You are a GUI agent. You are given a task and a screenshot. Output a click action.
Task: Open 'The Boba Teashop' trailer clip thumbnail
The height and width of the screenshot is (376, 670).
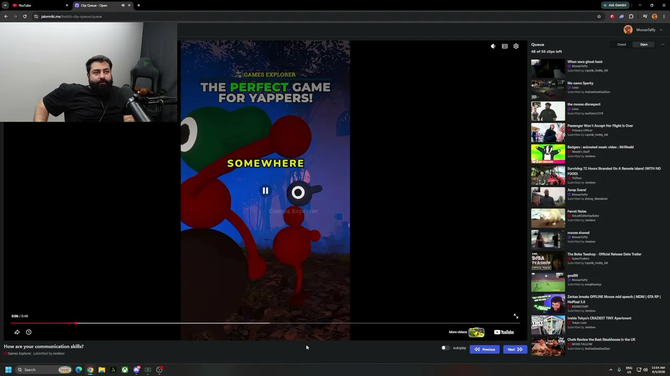pos(548,261)
